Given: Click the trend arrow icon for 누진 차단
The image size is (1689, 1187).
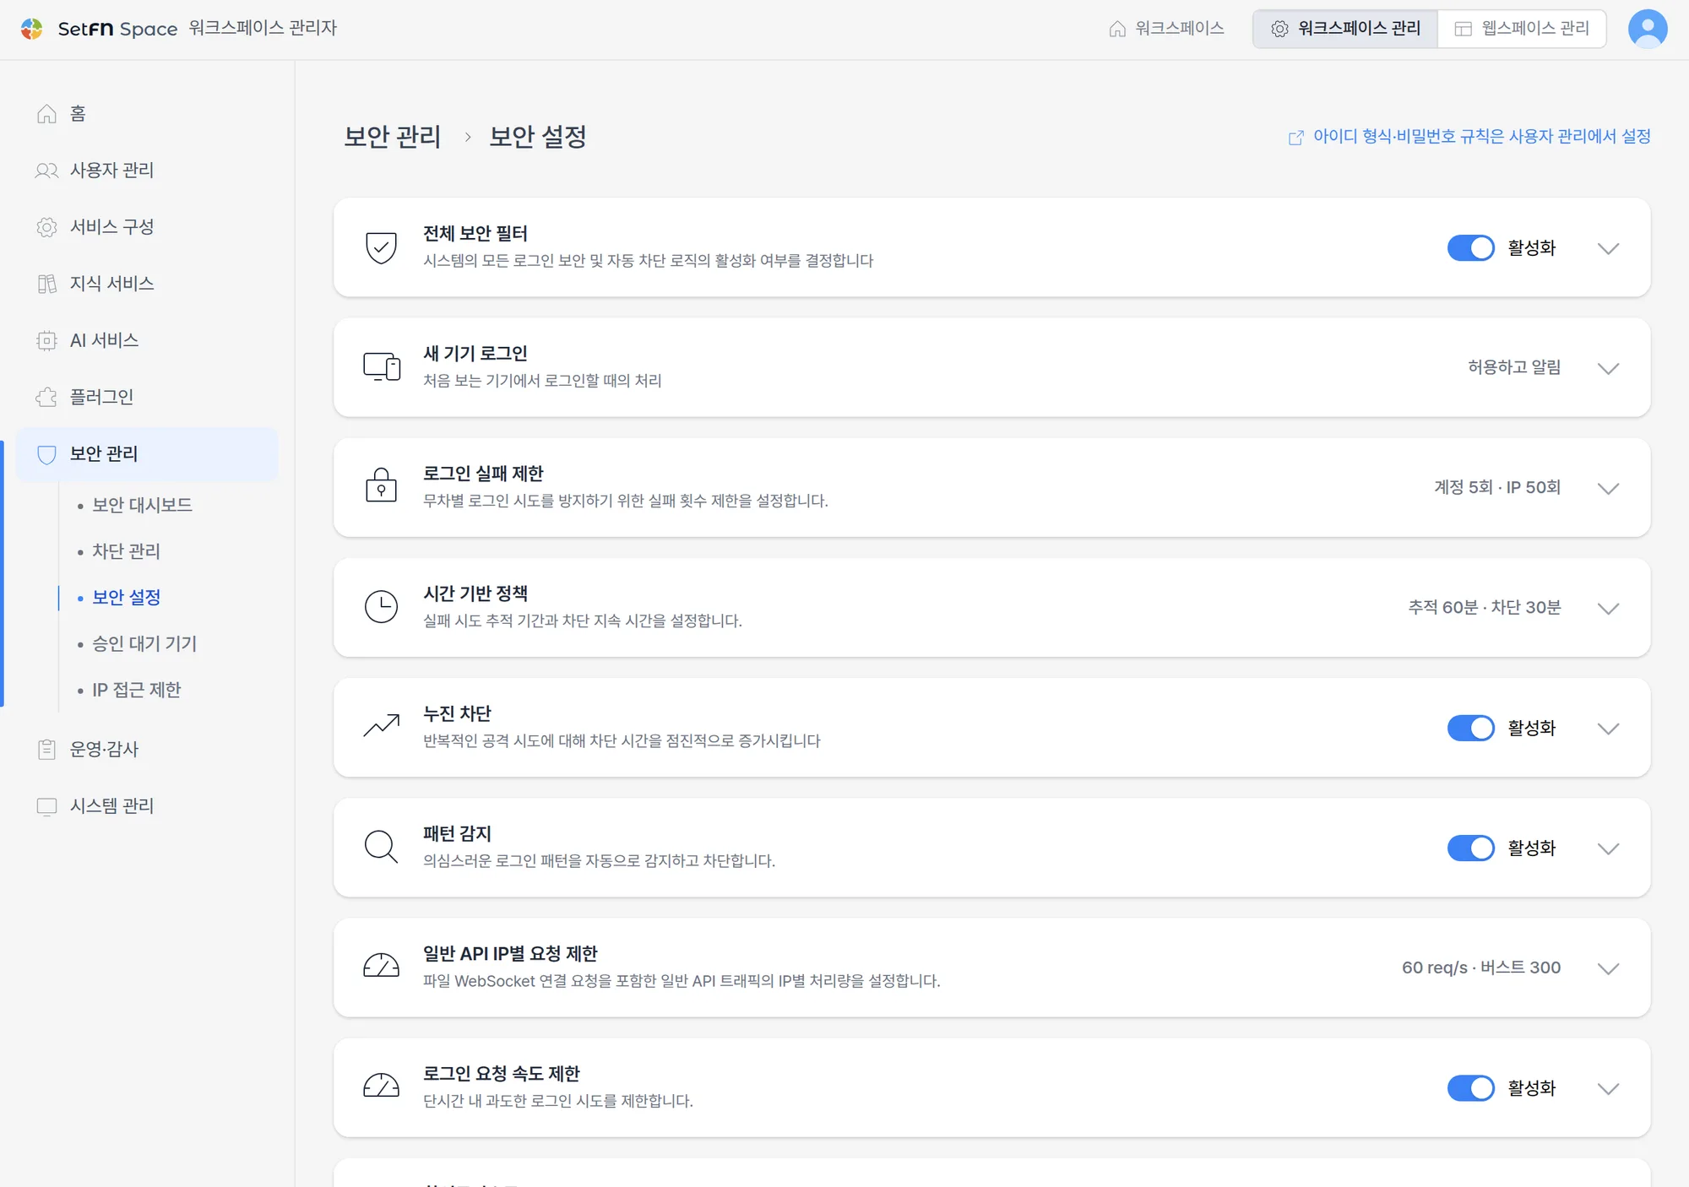Looking at the screenshot, I should click(381, 726).
